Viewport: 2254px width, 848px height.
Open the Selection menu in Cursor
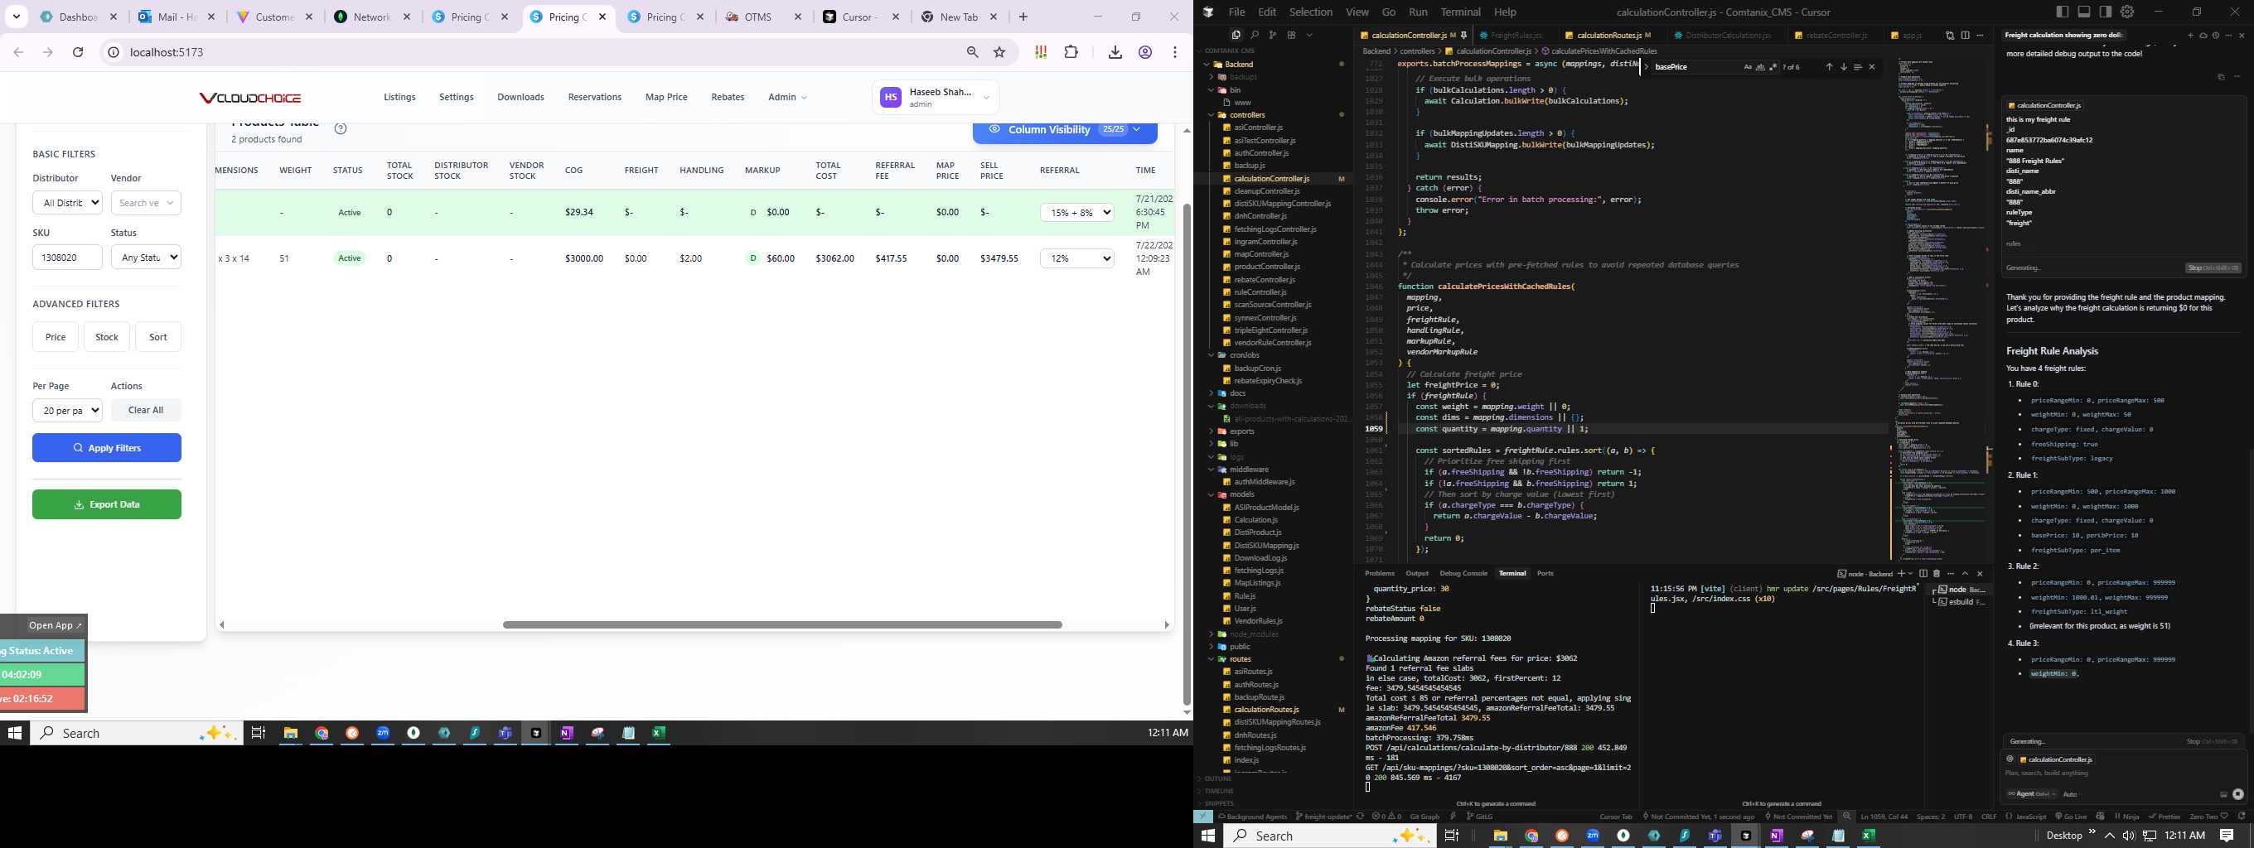(1311, 12)
